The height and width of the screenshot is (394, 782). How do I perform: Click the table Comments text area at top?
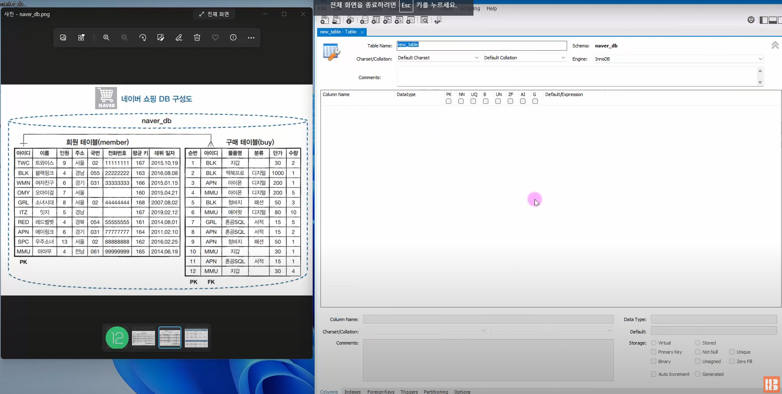point(577,77)
